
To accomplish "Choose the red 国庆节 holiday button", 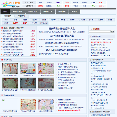I will (16, 23).
